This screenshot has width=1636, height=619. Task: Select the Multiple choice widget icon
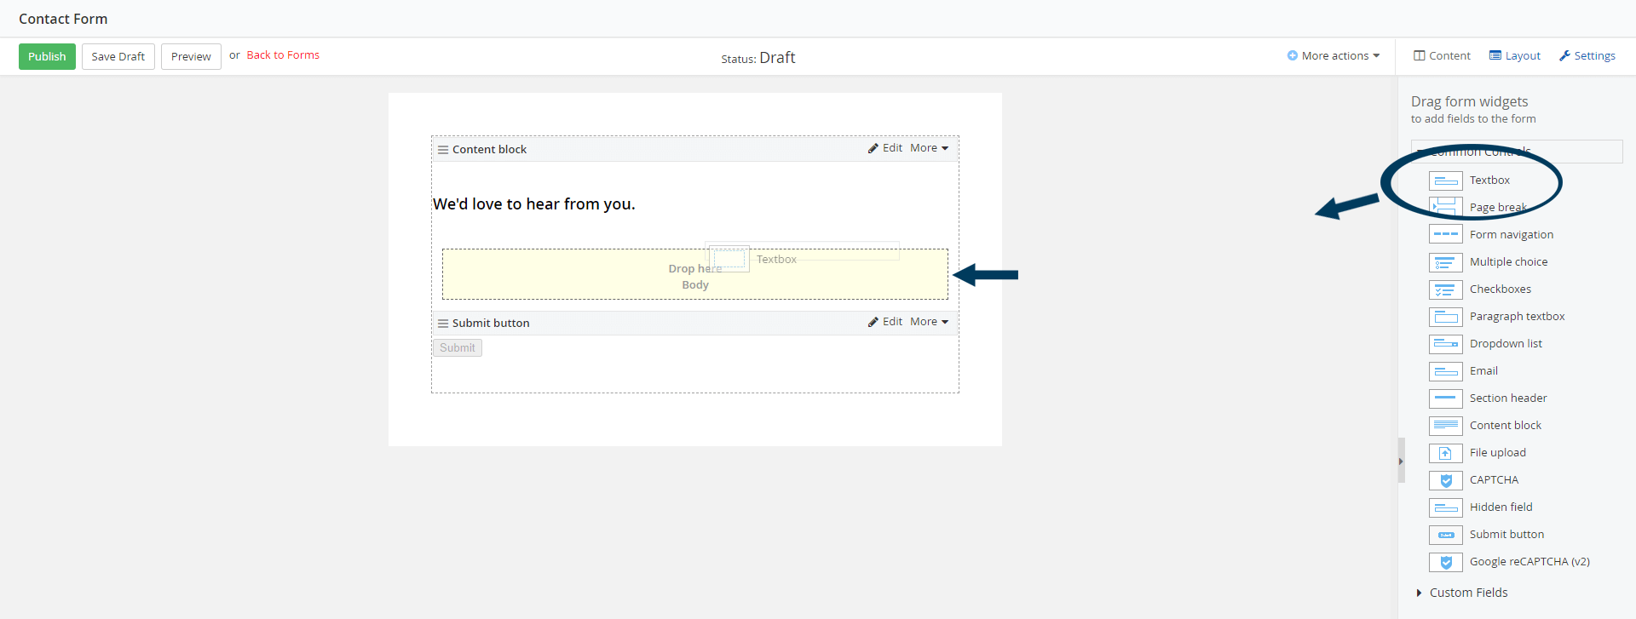pos(1445,262)
